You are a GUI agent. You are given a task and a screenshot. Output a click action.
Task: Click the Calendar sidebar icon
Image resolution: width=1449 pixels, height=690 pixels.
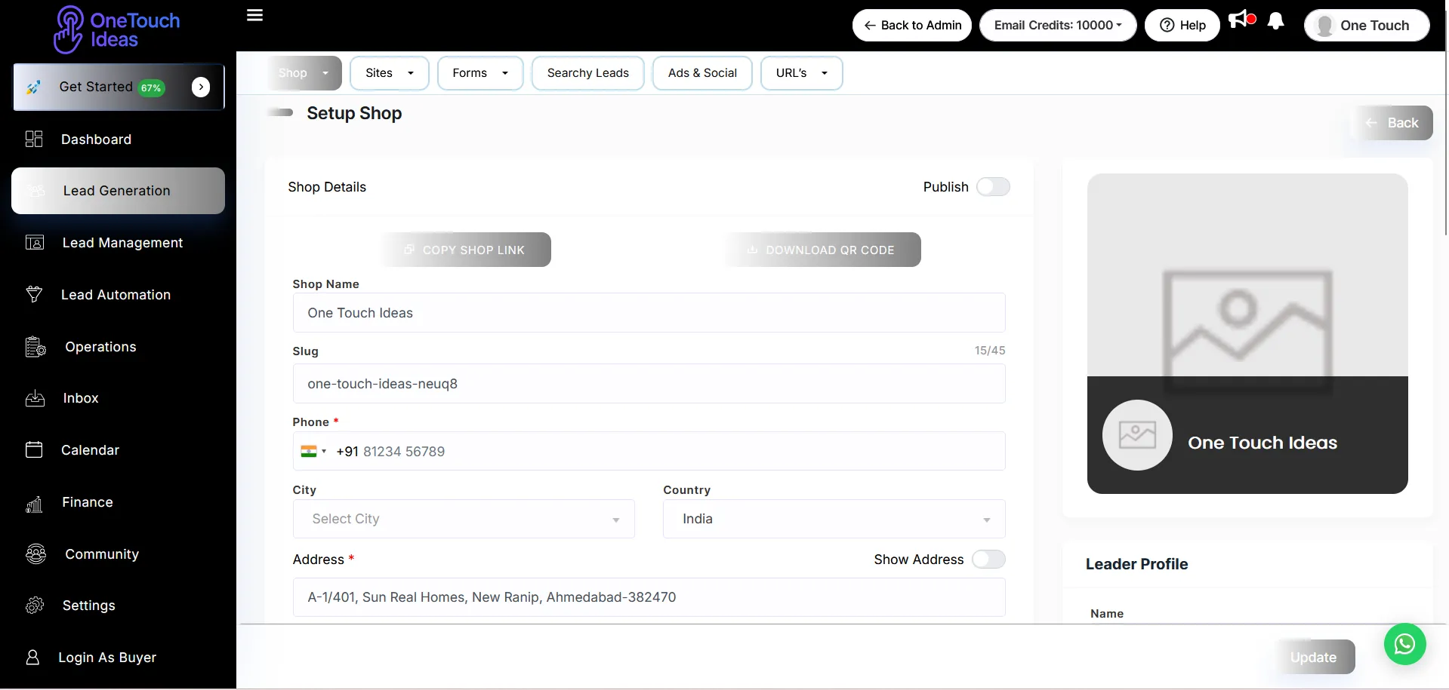[x=34, y=450]
